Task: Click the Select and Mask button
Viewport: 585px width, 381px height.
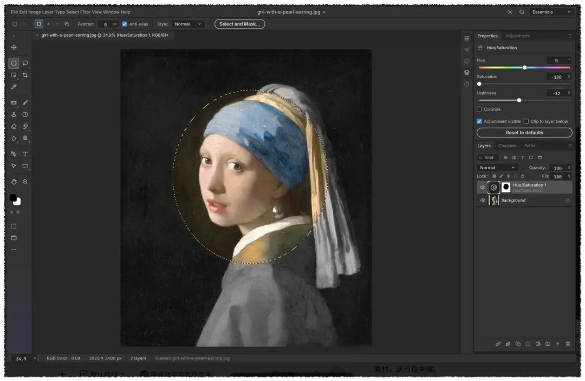Action: (x=239, y=24)
